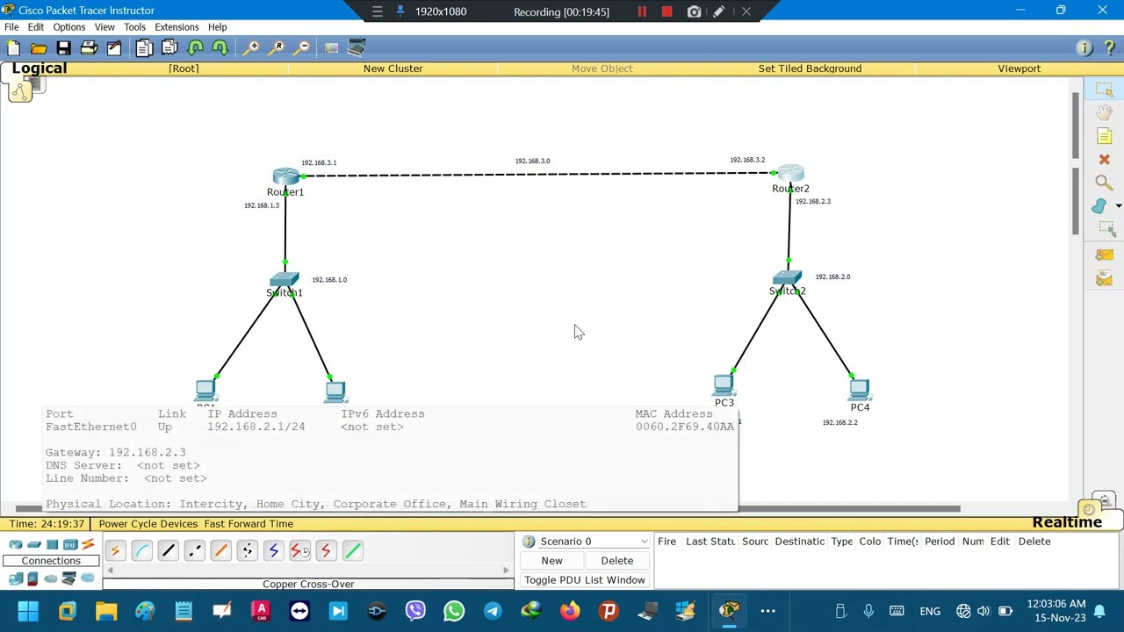
Task: Click the Undo green arrow
Action: point(195,47)
